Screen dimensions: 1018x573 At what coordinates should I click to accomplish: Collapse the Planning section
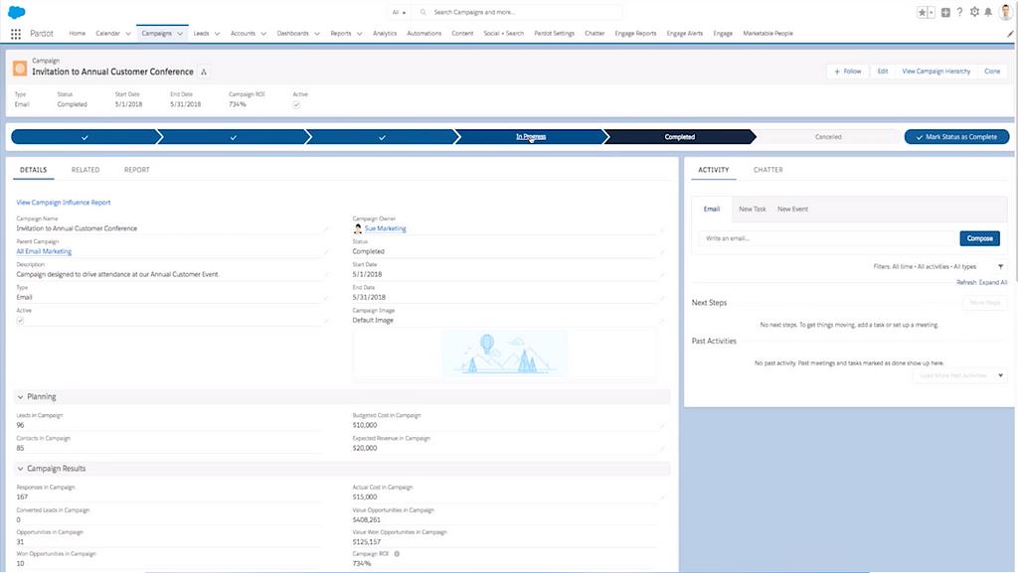coord(21,397)
